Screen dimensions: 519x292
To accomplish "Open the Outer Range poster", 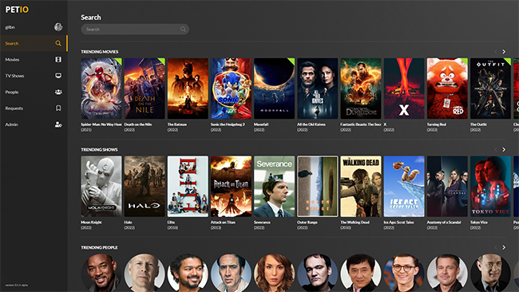I will click(318, 187).
